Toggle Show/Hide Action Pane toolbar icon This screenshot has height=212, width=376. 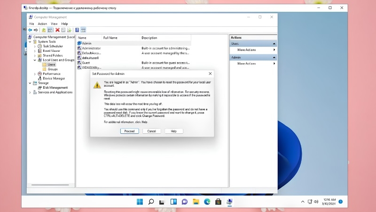point(83,30)
